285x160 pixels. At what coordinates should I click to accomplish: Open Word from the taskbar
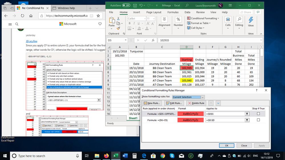(x=125, y=156)
